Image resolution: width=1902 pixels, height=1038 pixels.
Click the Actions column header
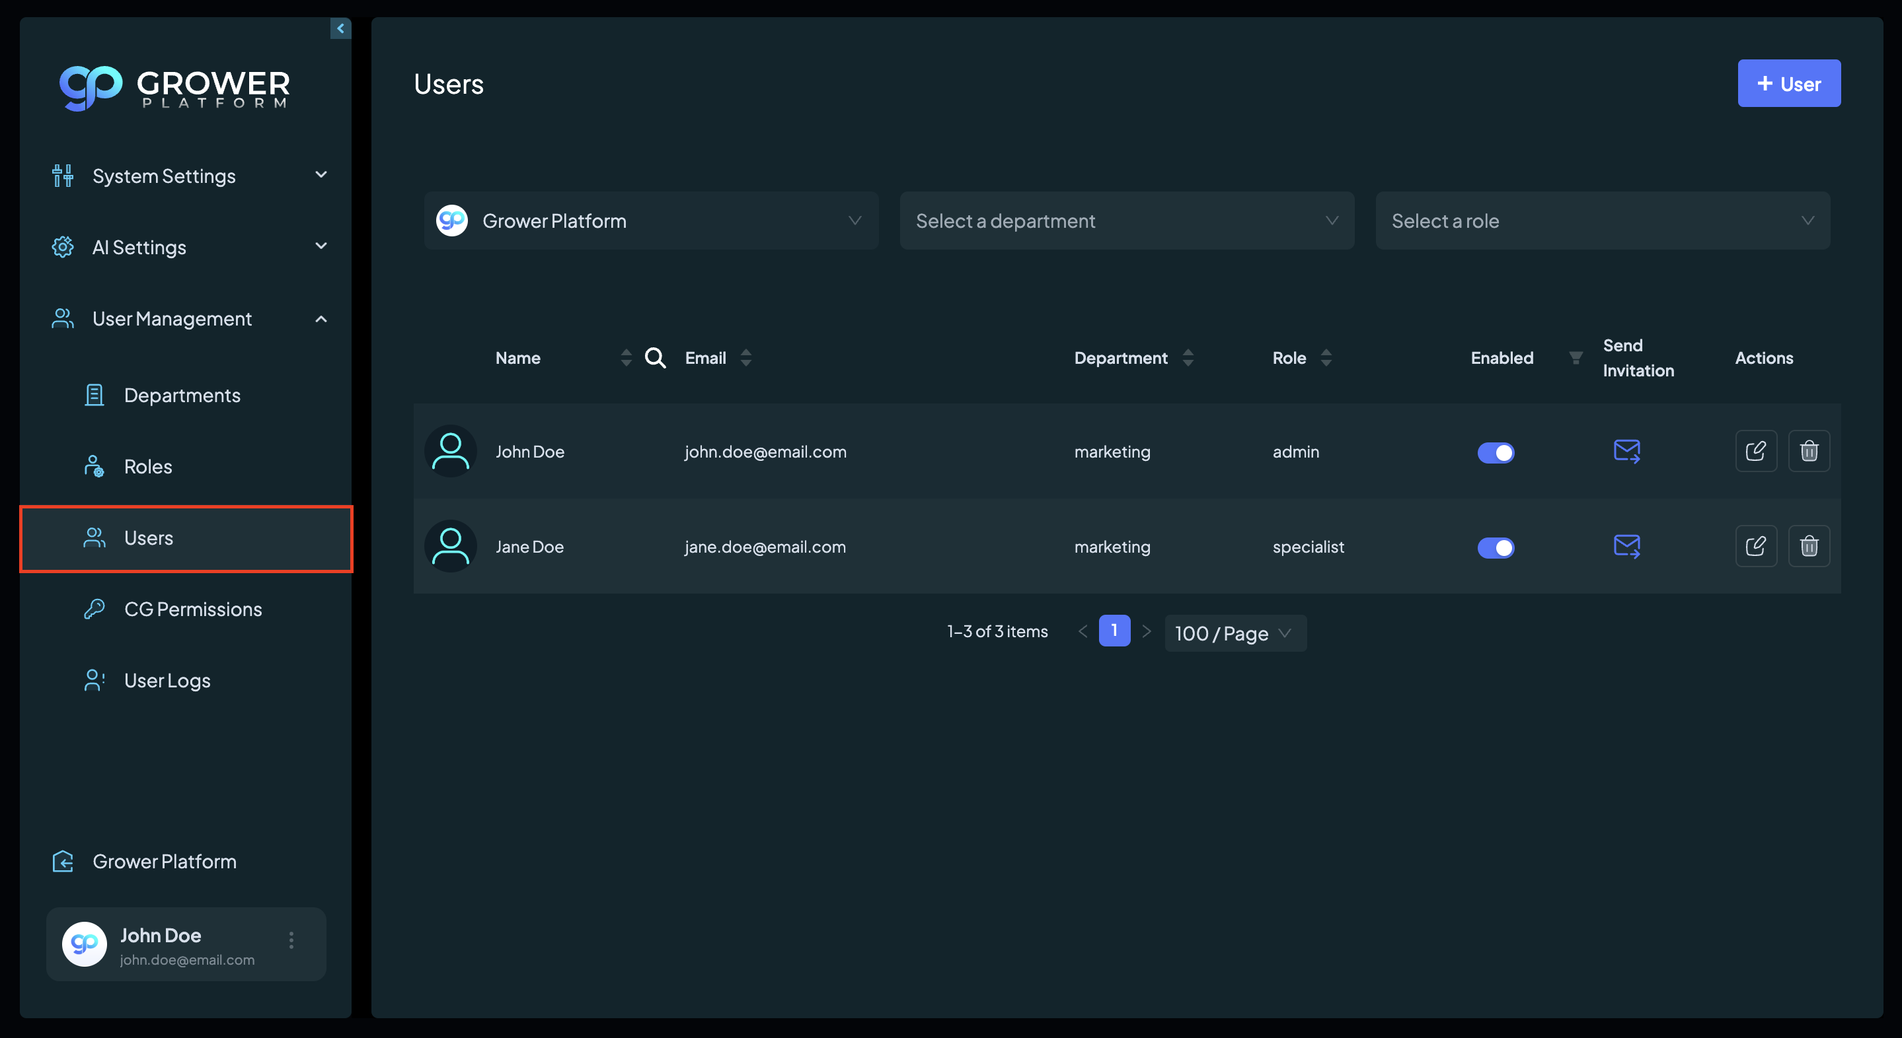coord(1764,358)
